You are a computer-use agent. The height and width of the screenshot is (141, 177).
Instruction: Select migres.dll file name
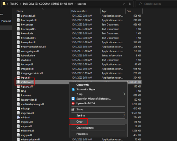click(x=27, y=126)
